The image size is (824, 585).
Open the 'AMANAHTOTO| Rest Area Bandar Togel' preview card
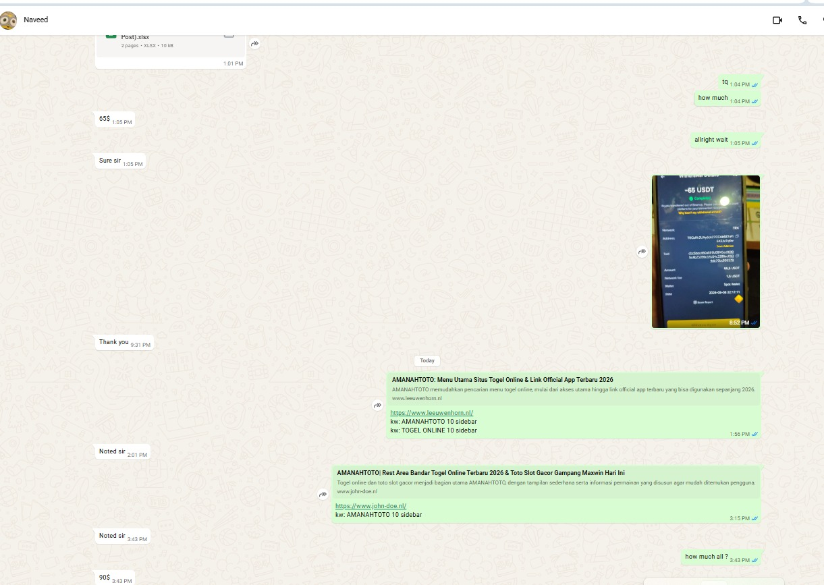tap(546, 482)
